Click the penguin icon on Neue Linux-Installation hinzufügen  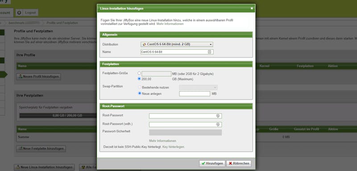coord(18,167)
